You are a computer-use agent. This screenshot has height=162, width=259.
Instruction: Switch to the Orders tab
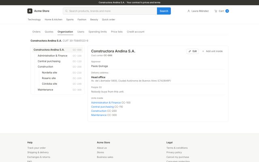point(36,32)
